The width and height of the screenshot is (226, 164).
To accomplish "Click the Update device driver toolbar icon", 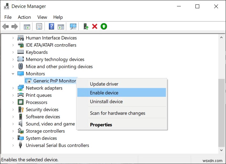I will [x=85, y=26].
